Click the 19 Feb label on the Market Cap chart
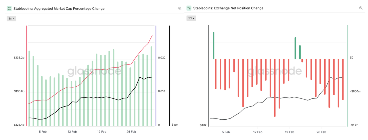This screenshot has width=368, height=140. pyautogui.click(x=102, y=132)
